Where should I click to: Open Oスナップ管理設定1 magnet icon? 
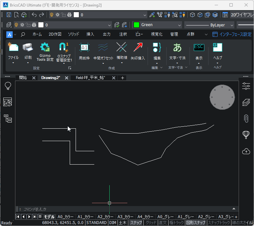tap(64, 48)
